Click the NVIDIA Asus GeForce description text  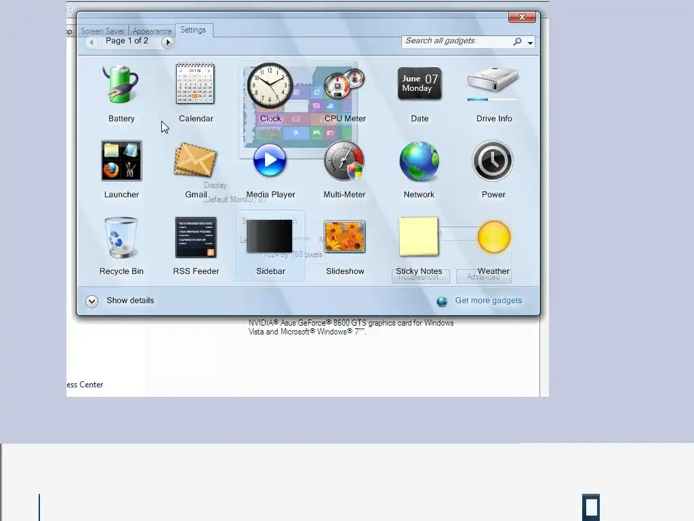351,328
